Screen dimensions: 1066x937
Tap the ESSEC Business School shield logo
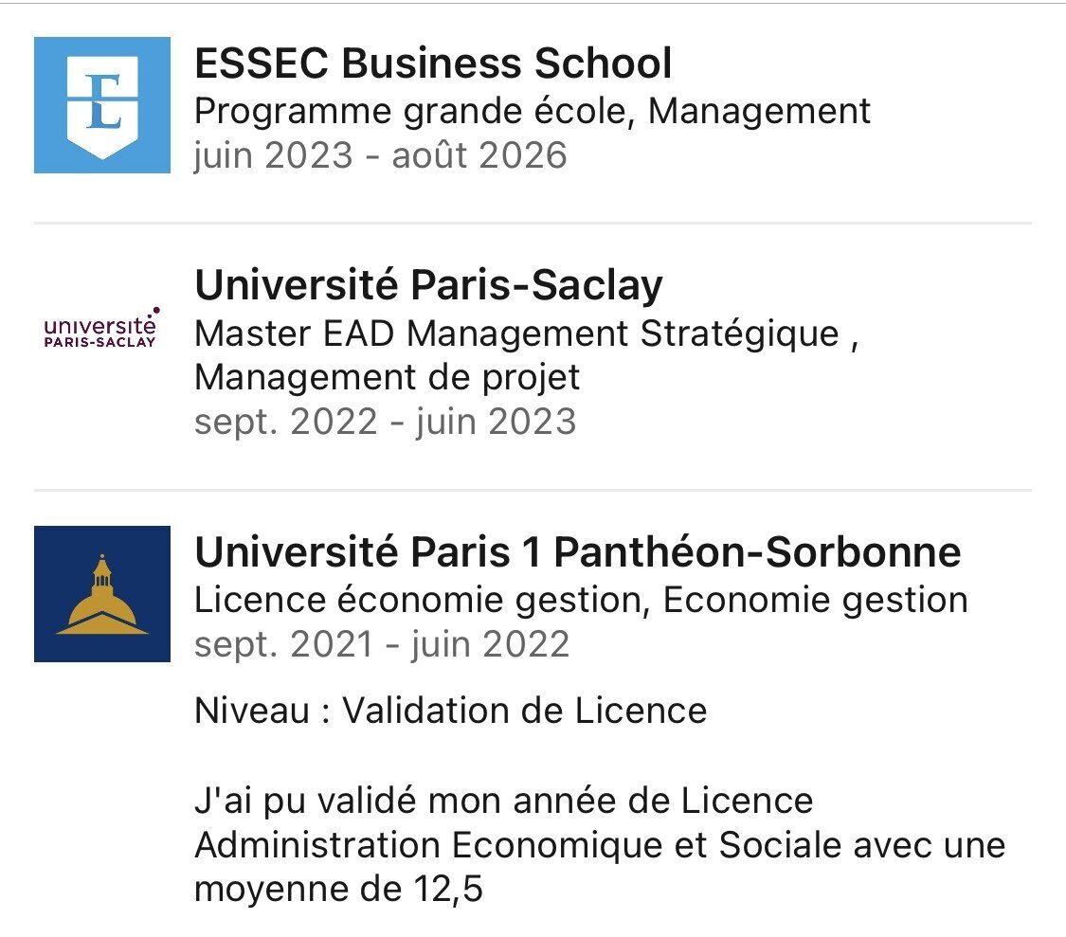102,105
